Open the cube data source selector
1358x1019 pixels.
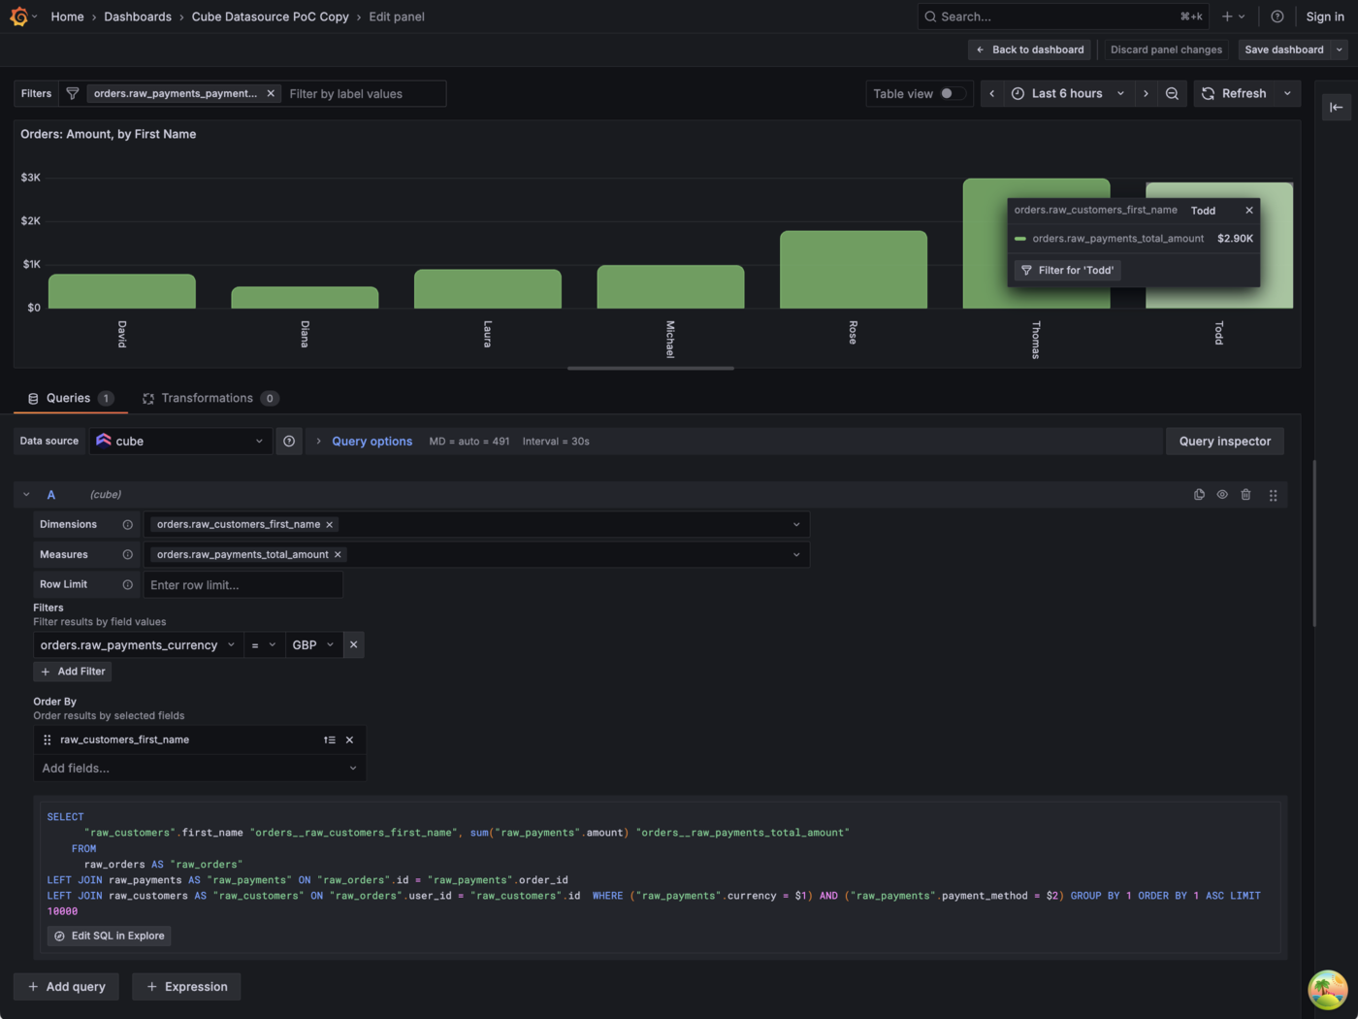pos(181,442)
